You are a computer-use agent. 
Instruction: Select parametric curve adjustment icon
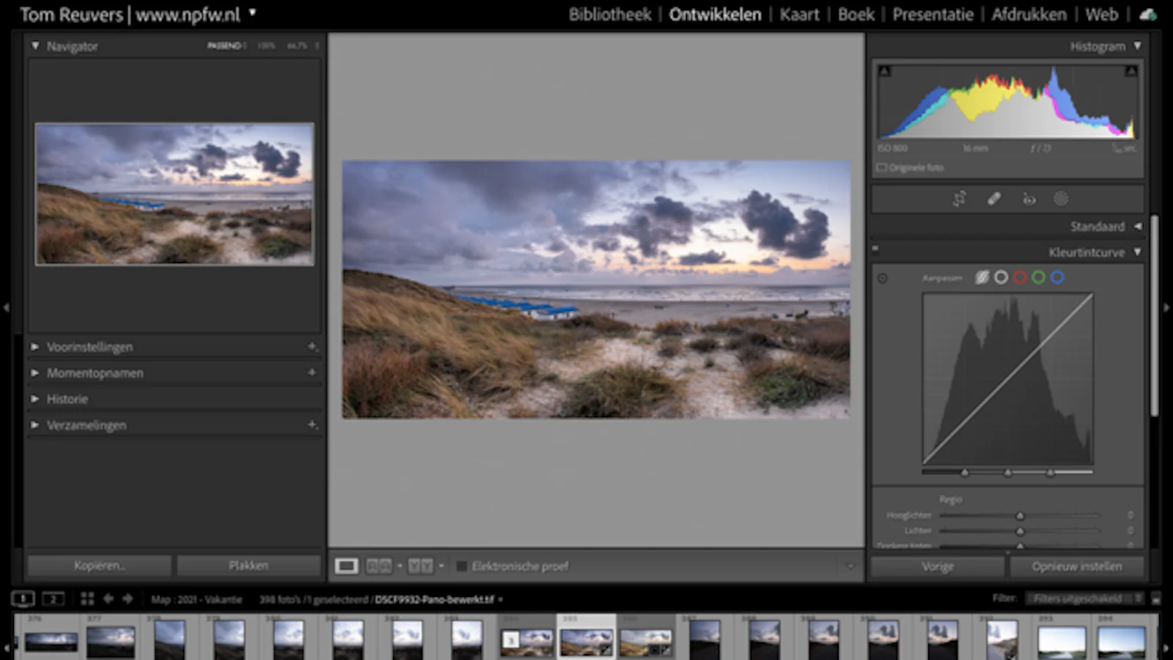982,277
